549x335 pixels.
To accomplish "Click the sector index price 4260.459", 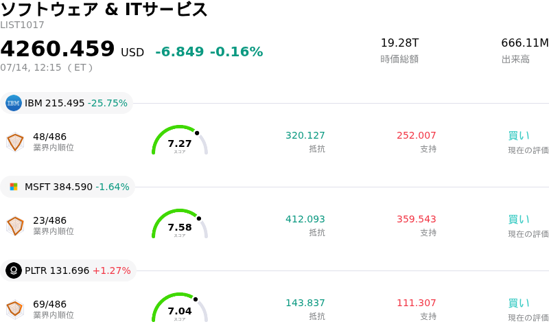I will tap(58, 49).
